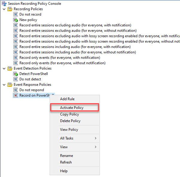Open the All Tasks submenu arrow
180x177 pixels.
tap(95, 138)
